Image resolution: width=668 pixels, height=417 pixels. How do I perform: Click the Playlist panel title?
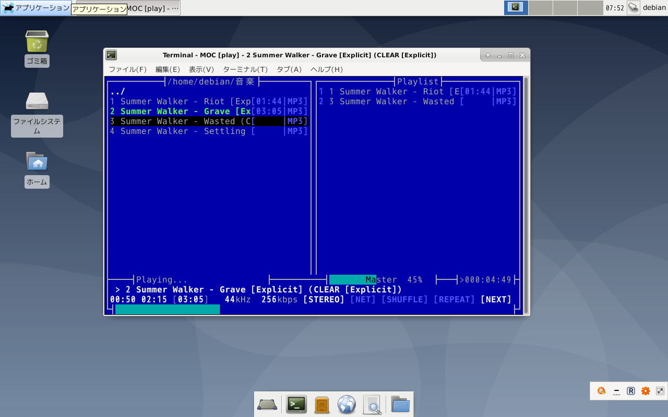[418, 82]
